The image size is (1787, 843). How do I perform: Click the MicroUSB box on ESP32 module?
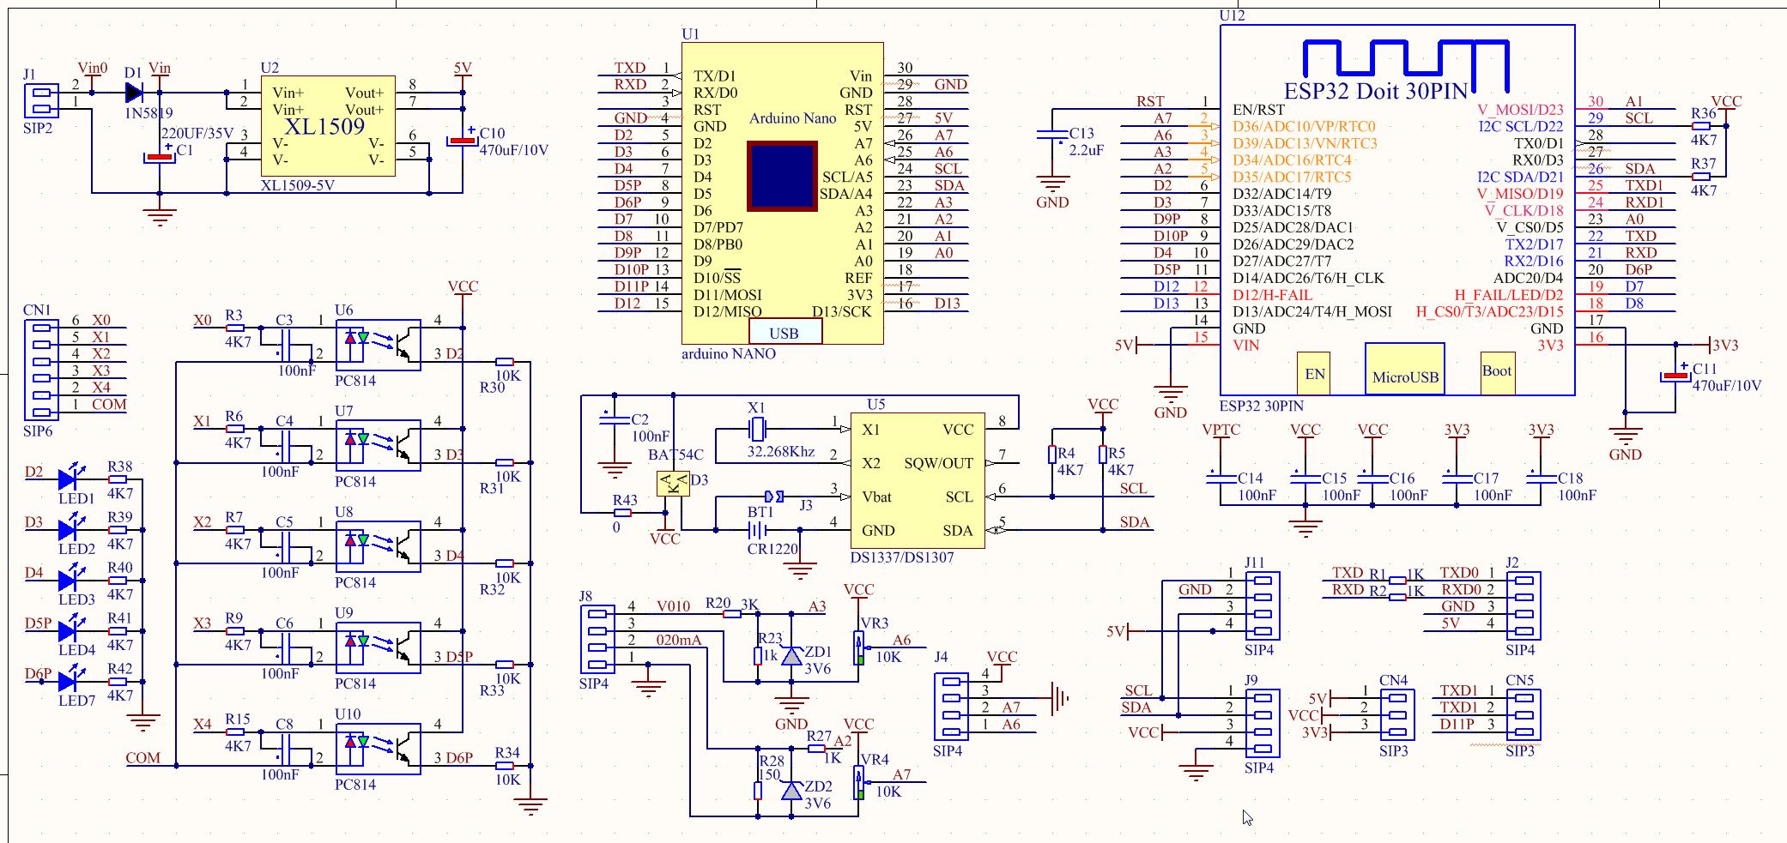point(1405,370)
